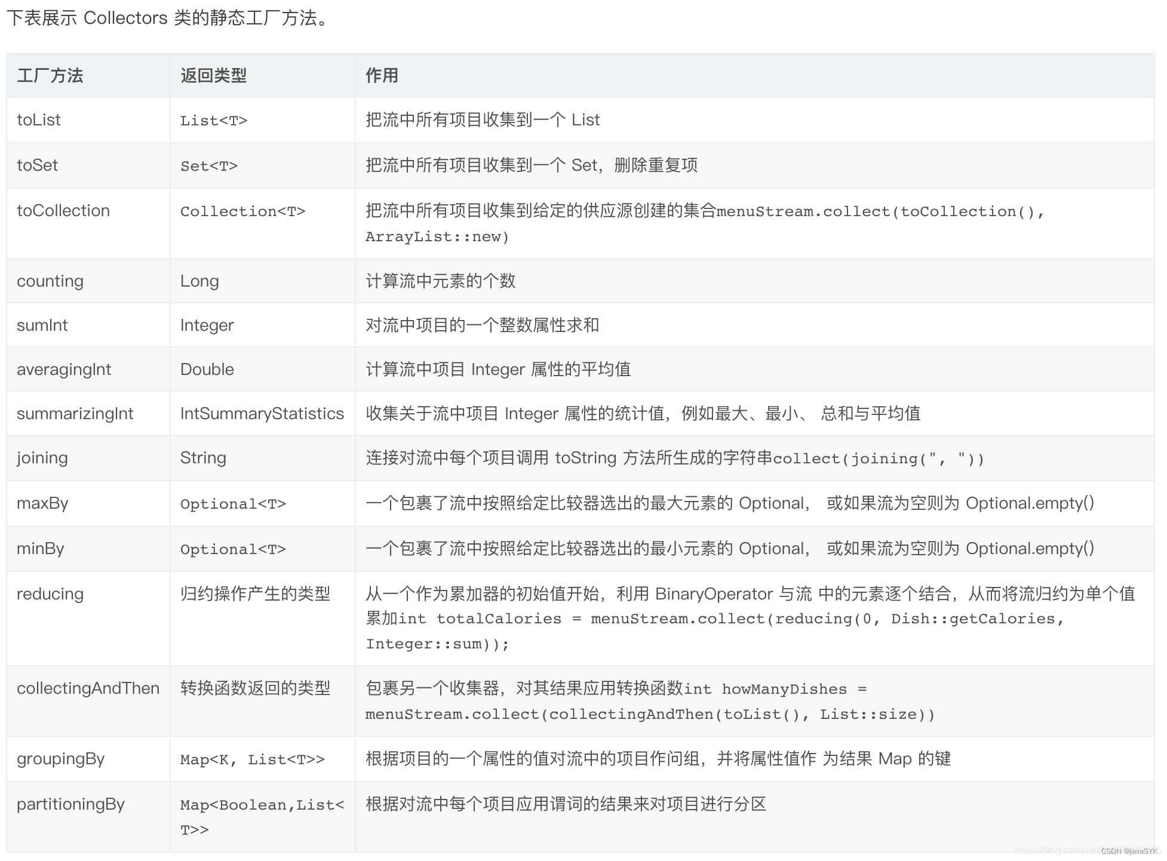The height and width of the screenshot is (861, 1167).
Task: Click the toSet method cell
Action: 37,165
